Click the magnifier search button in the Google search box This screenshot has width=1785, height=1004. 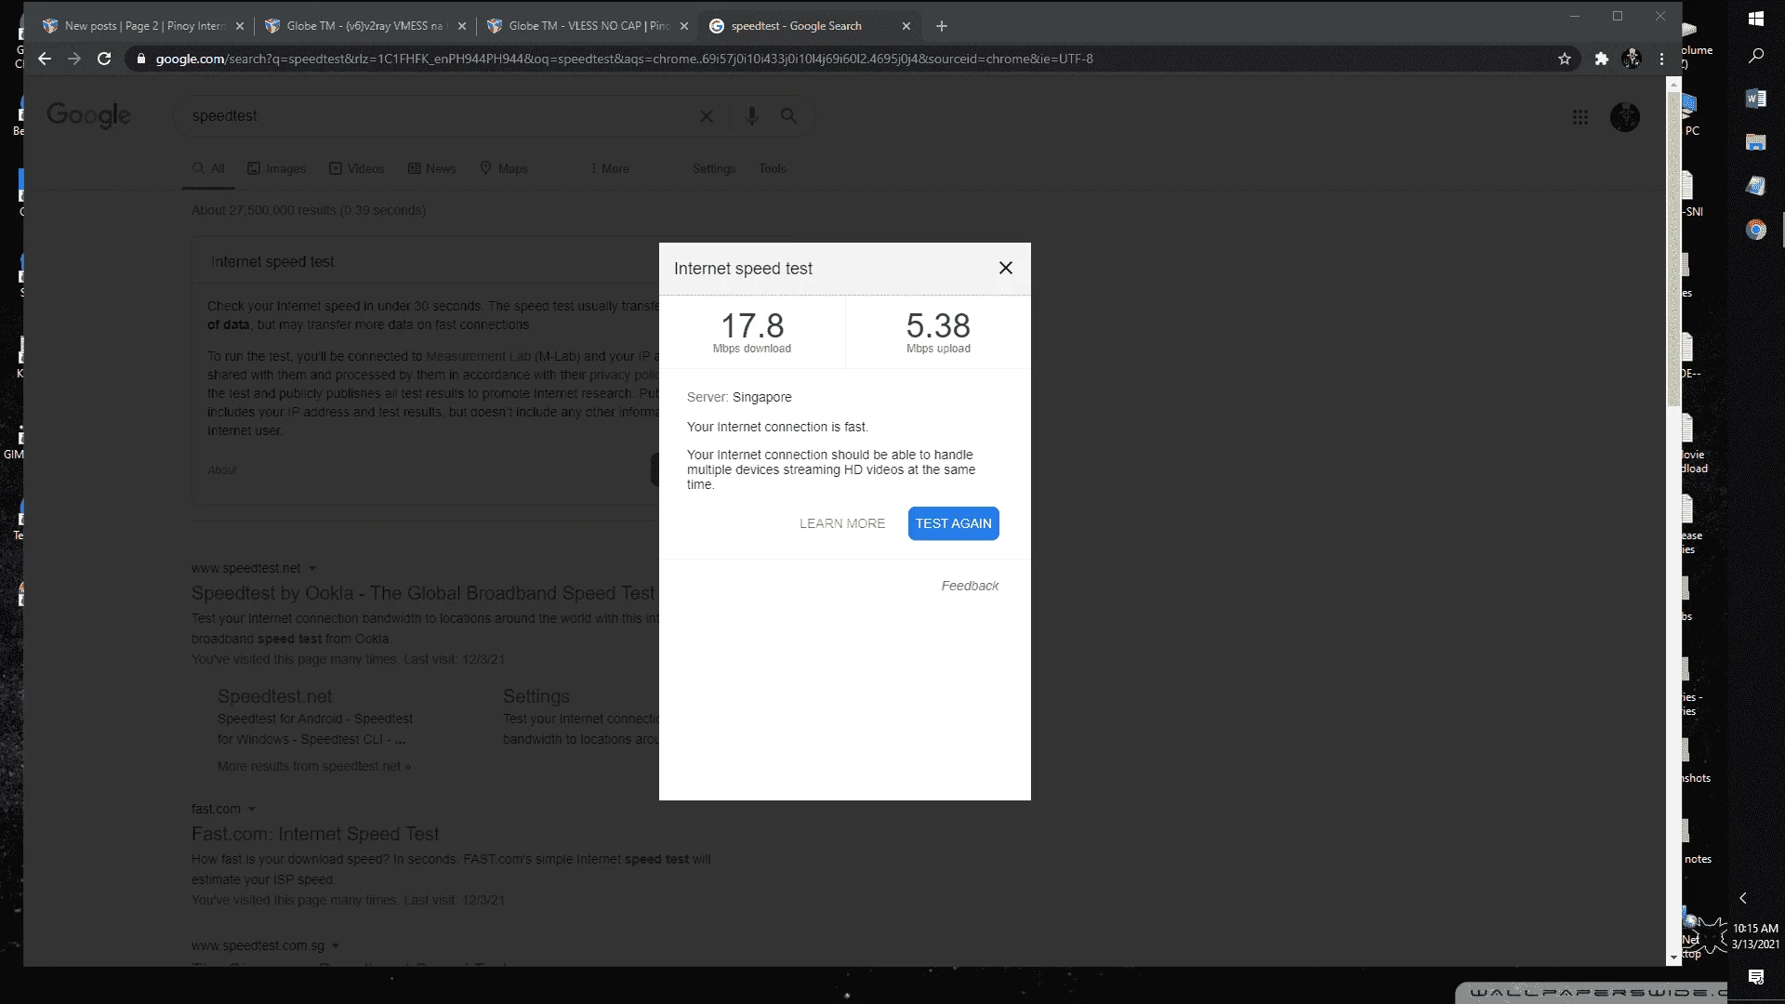coord(788,116)
